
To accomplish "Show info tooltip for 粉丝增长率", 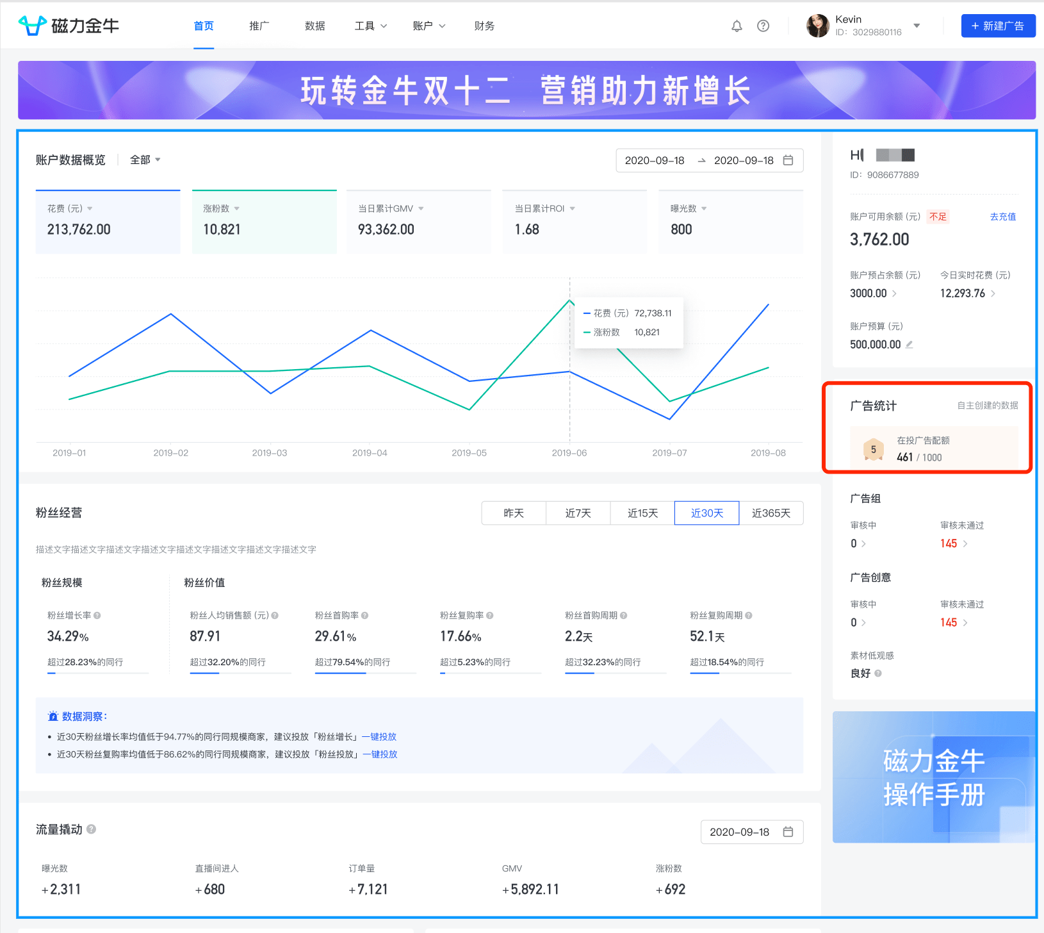I will click(x=97, y=615).
